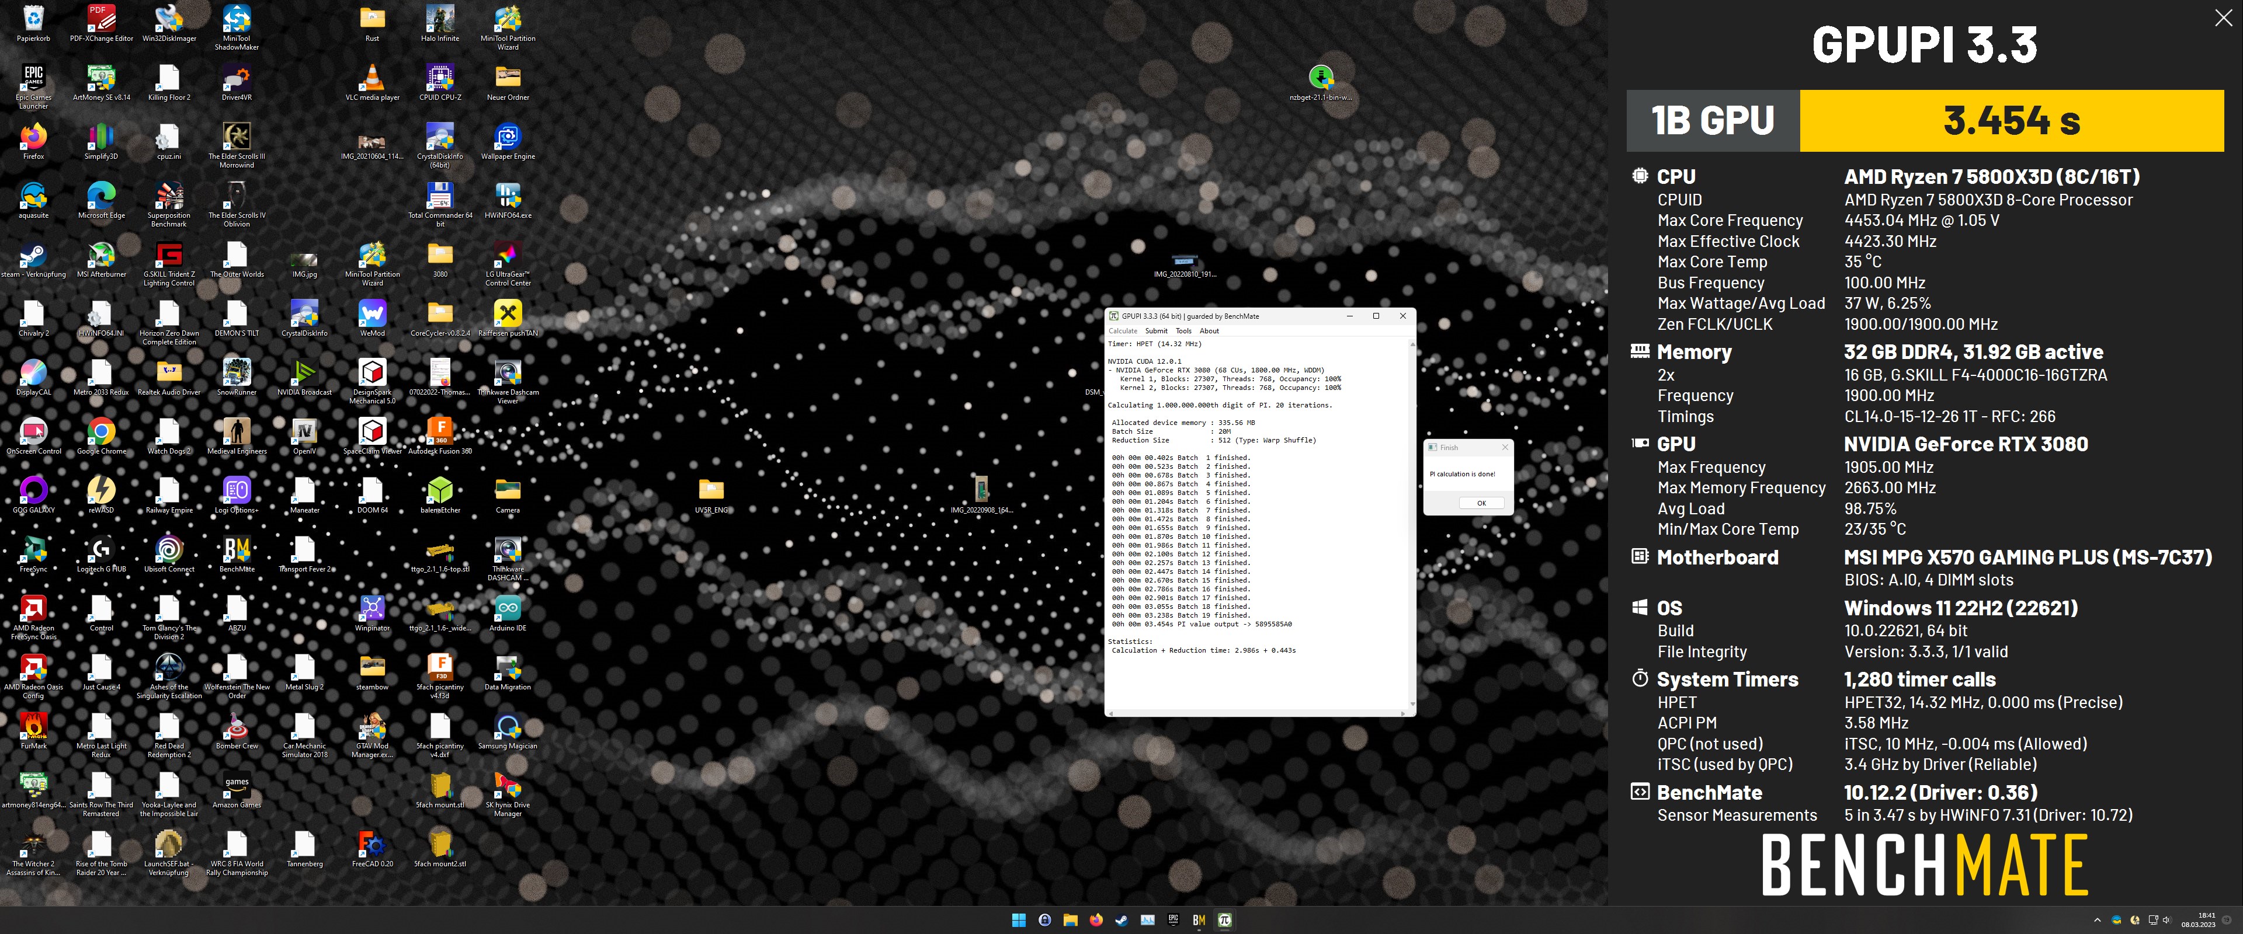Select the NVIDIA Broadcast desktop icon
Viewport: 2243px width, 934px height.
click(304, 377)
